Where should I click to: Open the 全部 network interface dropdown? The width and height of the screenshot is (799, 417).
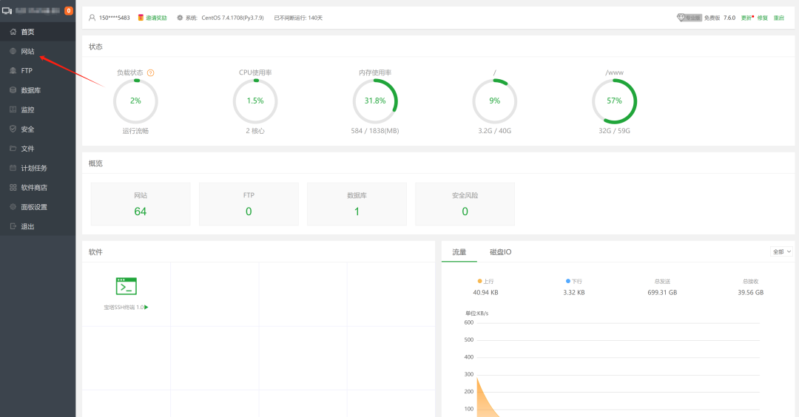click(x=782, y=251)
